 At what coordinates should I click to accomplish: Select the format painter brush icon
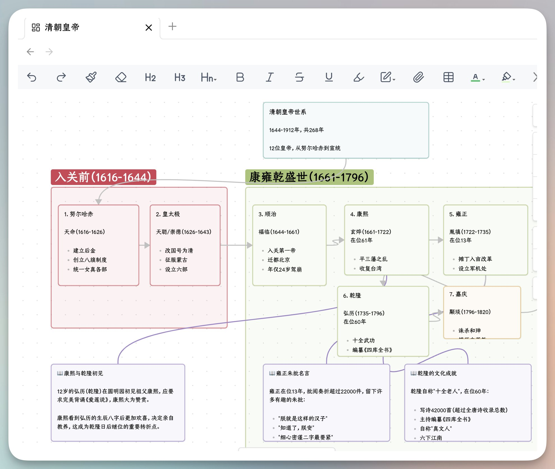[x=91, y=77]
